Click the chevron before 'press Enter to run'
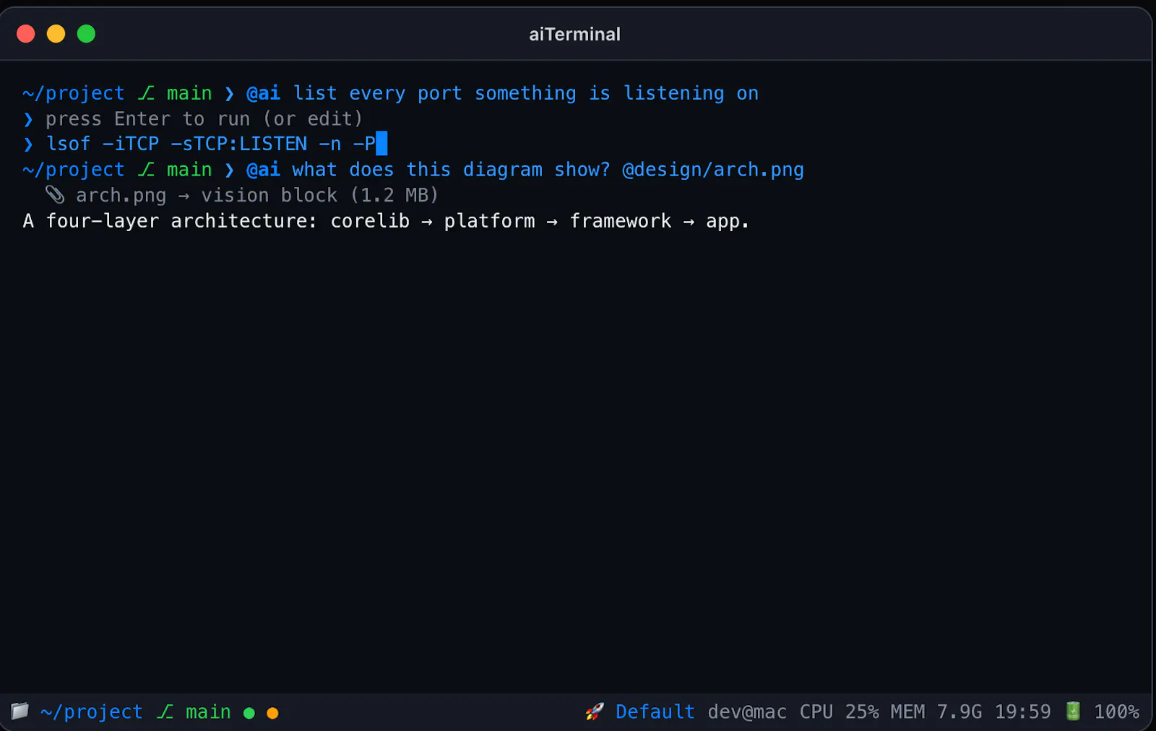The height and width of the screenshot is (731, 1156). (x=28, y=119)
